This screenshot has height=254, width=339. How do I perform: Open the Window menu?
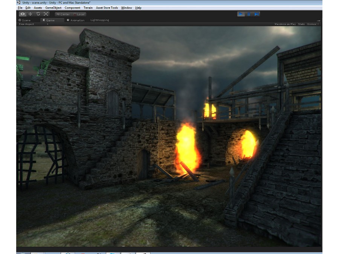coord(127,8)
